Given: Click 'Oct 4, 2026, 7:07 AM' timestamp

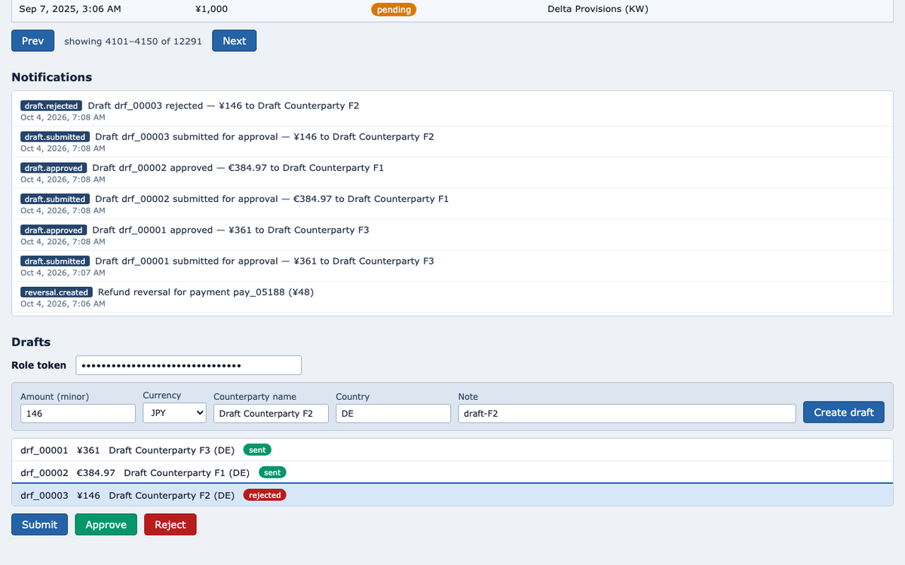Looking at the screenshot, I should (63, 273).
